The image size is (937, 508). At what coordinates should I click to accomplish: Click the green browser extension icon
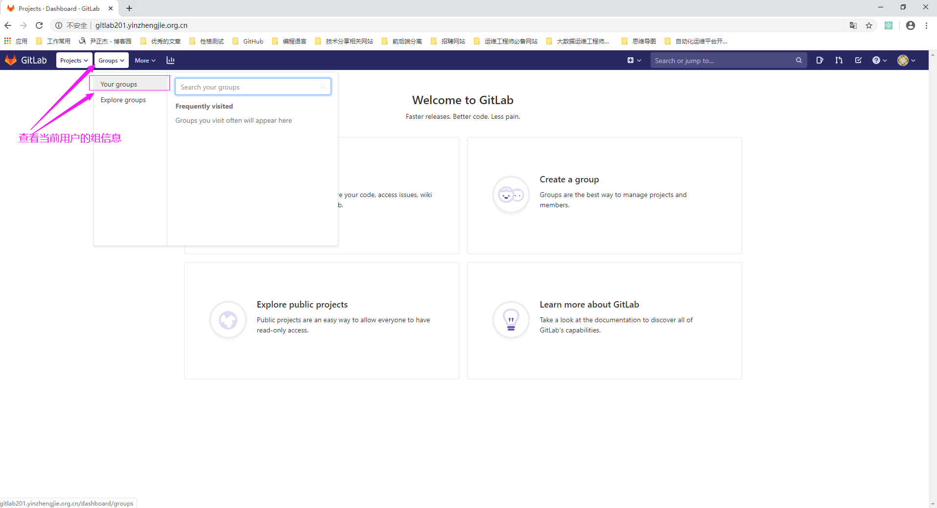tap(889, 25)
